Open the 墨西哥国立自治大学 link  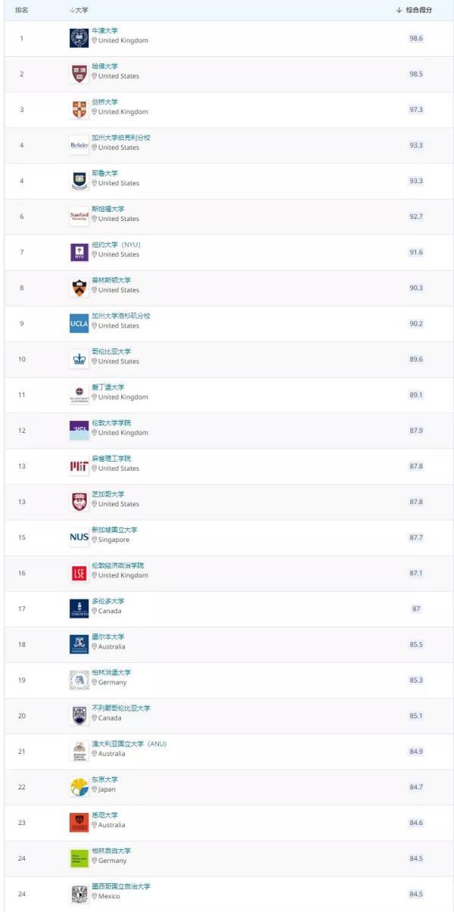point(121,886)
